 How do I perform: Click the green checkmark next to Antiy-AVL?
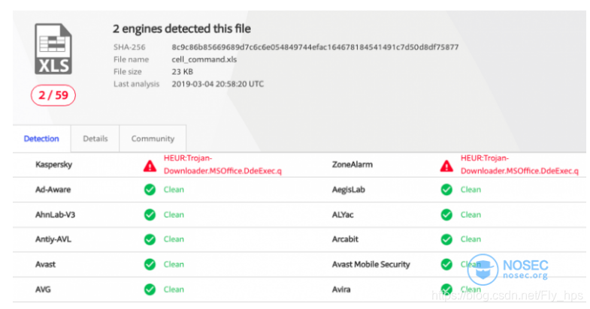(150, 239)
